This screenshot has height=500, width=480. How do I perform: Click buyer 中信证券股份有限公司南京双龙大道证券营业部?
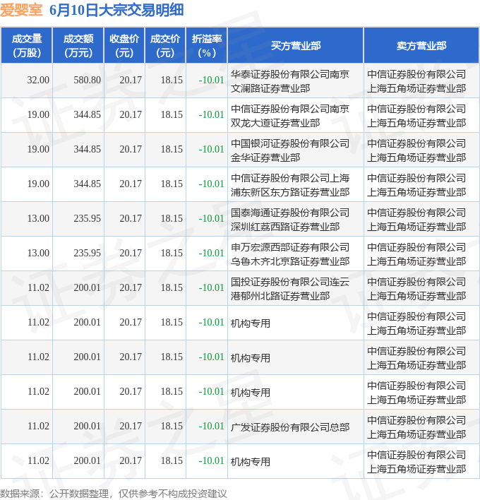290,116
